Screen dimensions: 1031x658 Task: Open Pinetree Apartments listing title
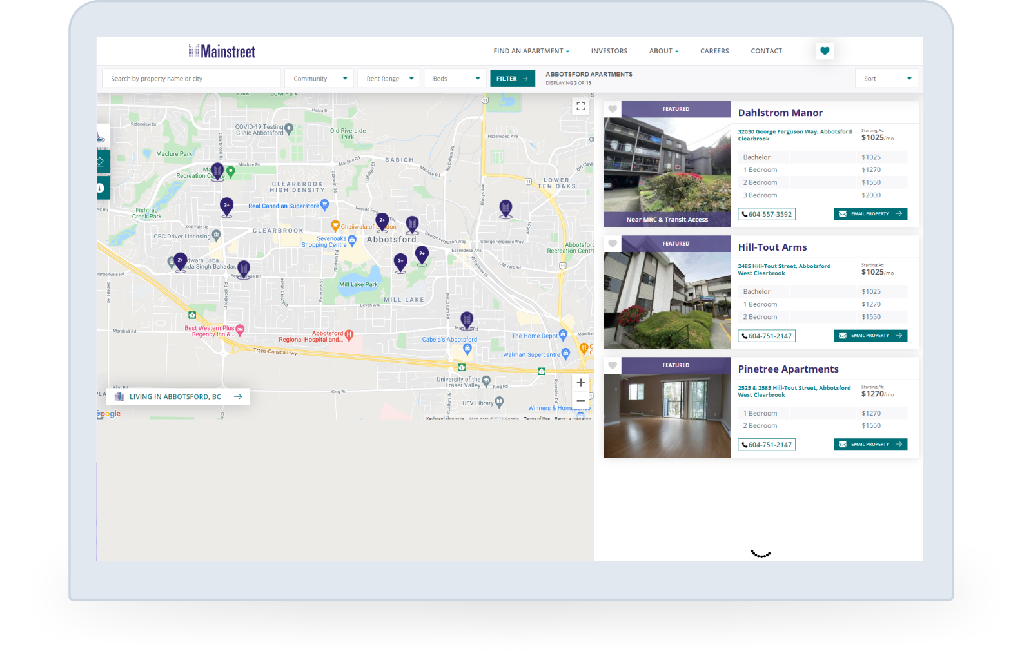[788, 369]
